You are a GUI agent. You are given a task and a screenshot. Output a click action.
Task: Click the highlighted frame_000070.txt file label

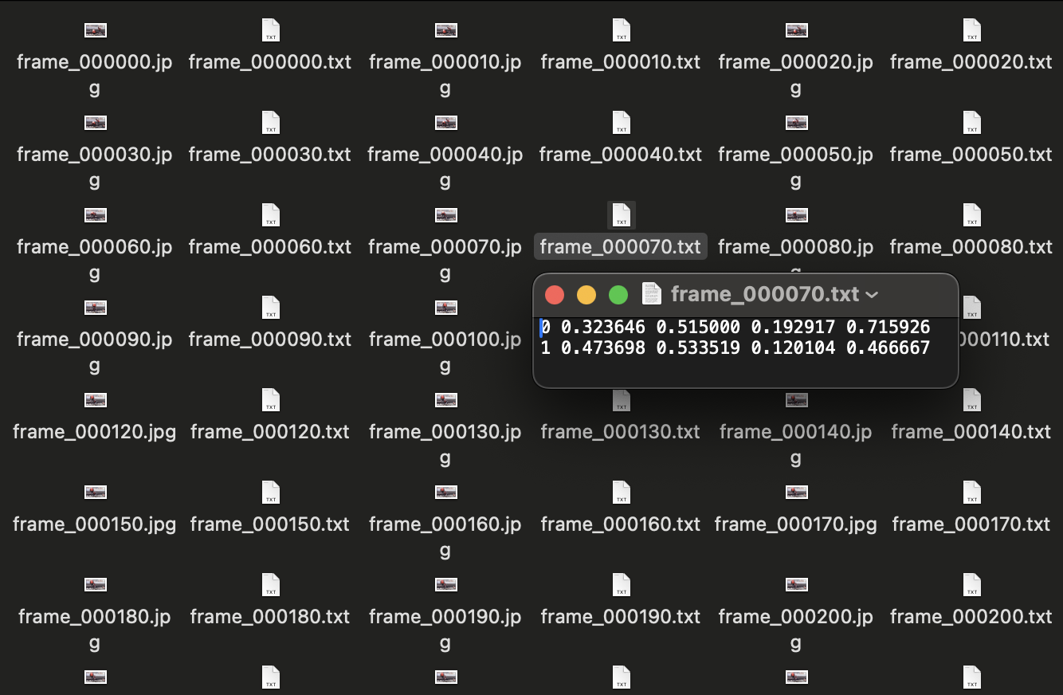(x=621, y=247)
